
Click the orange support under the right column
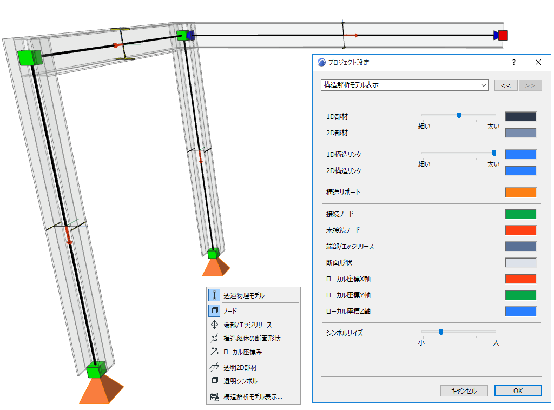[x=216, y=267]
